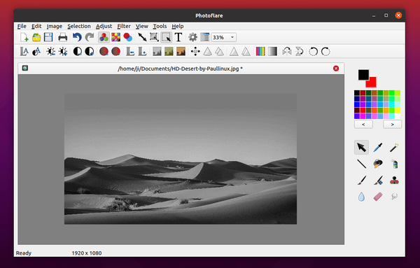Click the black foreground colour swatch

tap(363, 75)
